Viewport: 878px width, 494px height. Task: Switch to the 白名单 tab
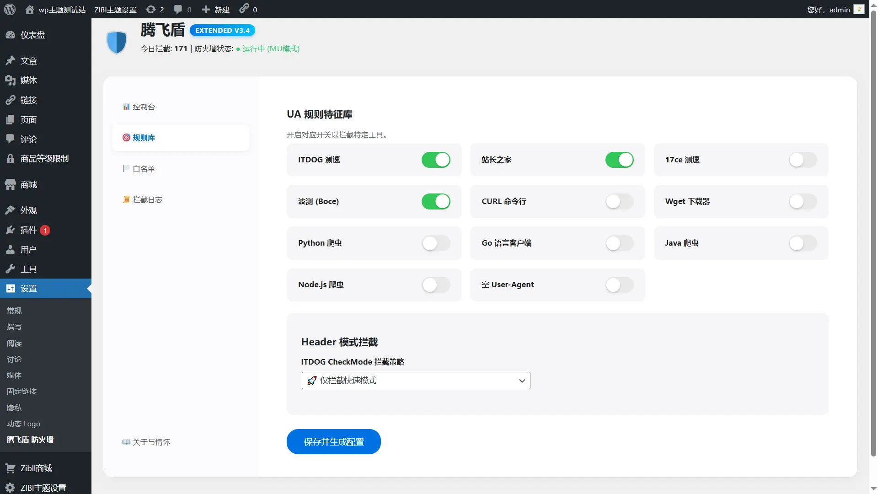coord(144,169)
